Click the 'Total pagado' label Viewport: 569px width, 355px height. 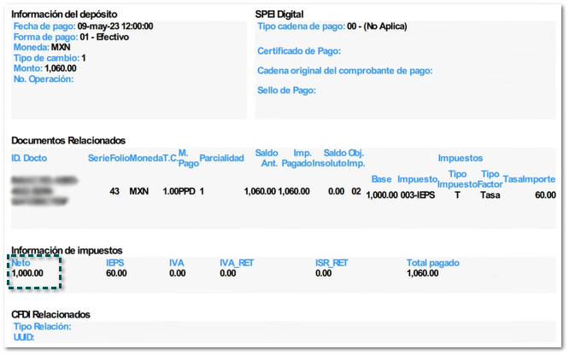[433, 263]
